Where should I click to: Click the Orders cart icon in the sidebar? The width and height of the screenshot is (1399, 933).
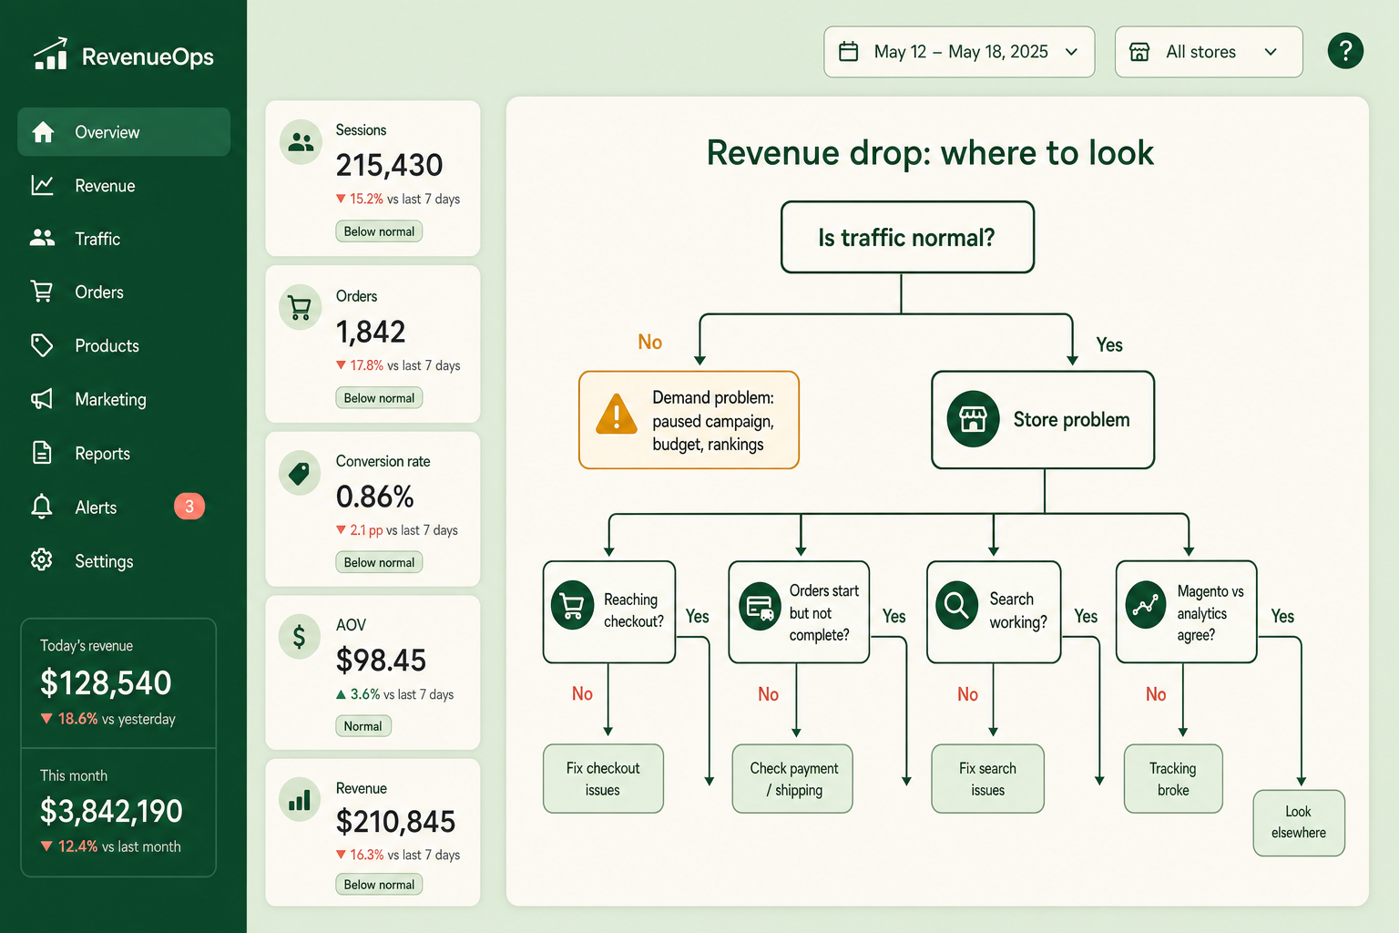pos(42,292)
